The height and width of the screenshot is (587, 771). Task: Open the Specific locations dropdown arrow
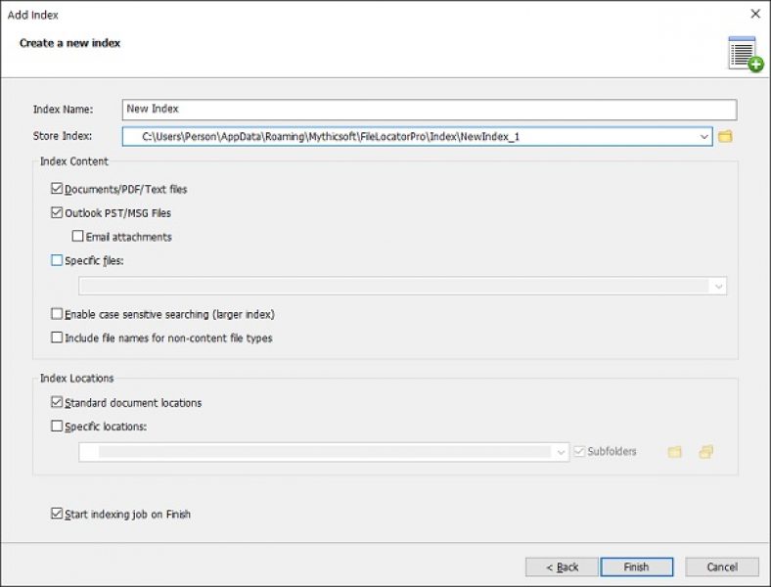click(x=561, y=452)
